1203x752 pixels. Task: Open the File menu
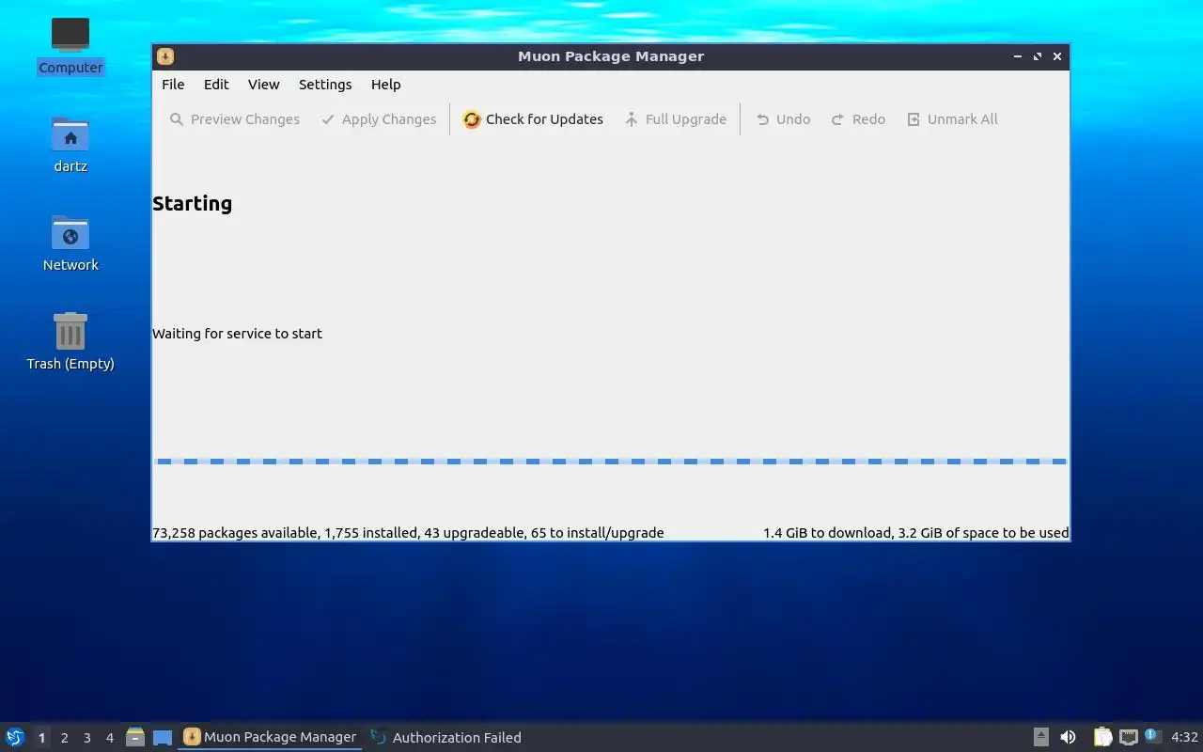tap(173, 85)
